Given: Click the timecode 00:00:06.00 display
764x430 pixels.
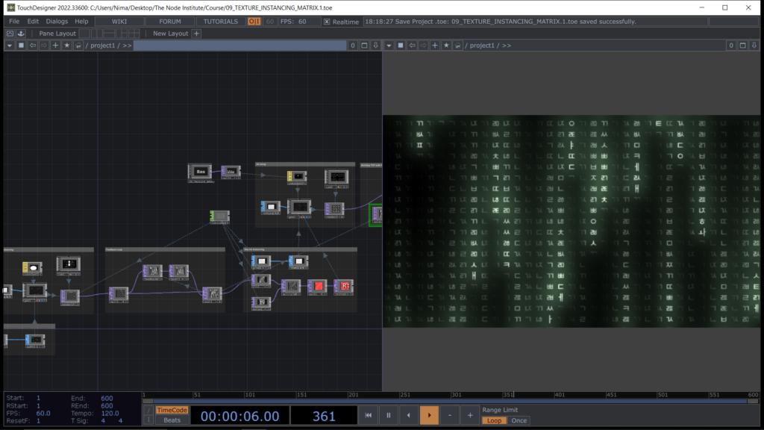Looking at the screenshot, I should 239,416.
